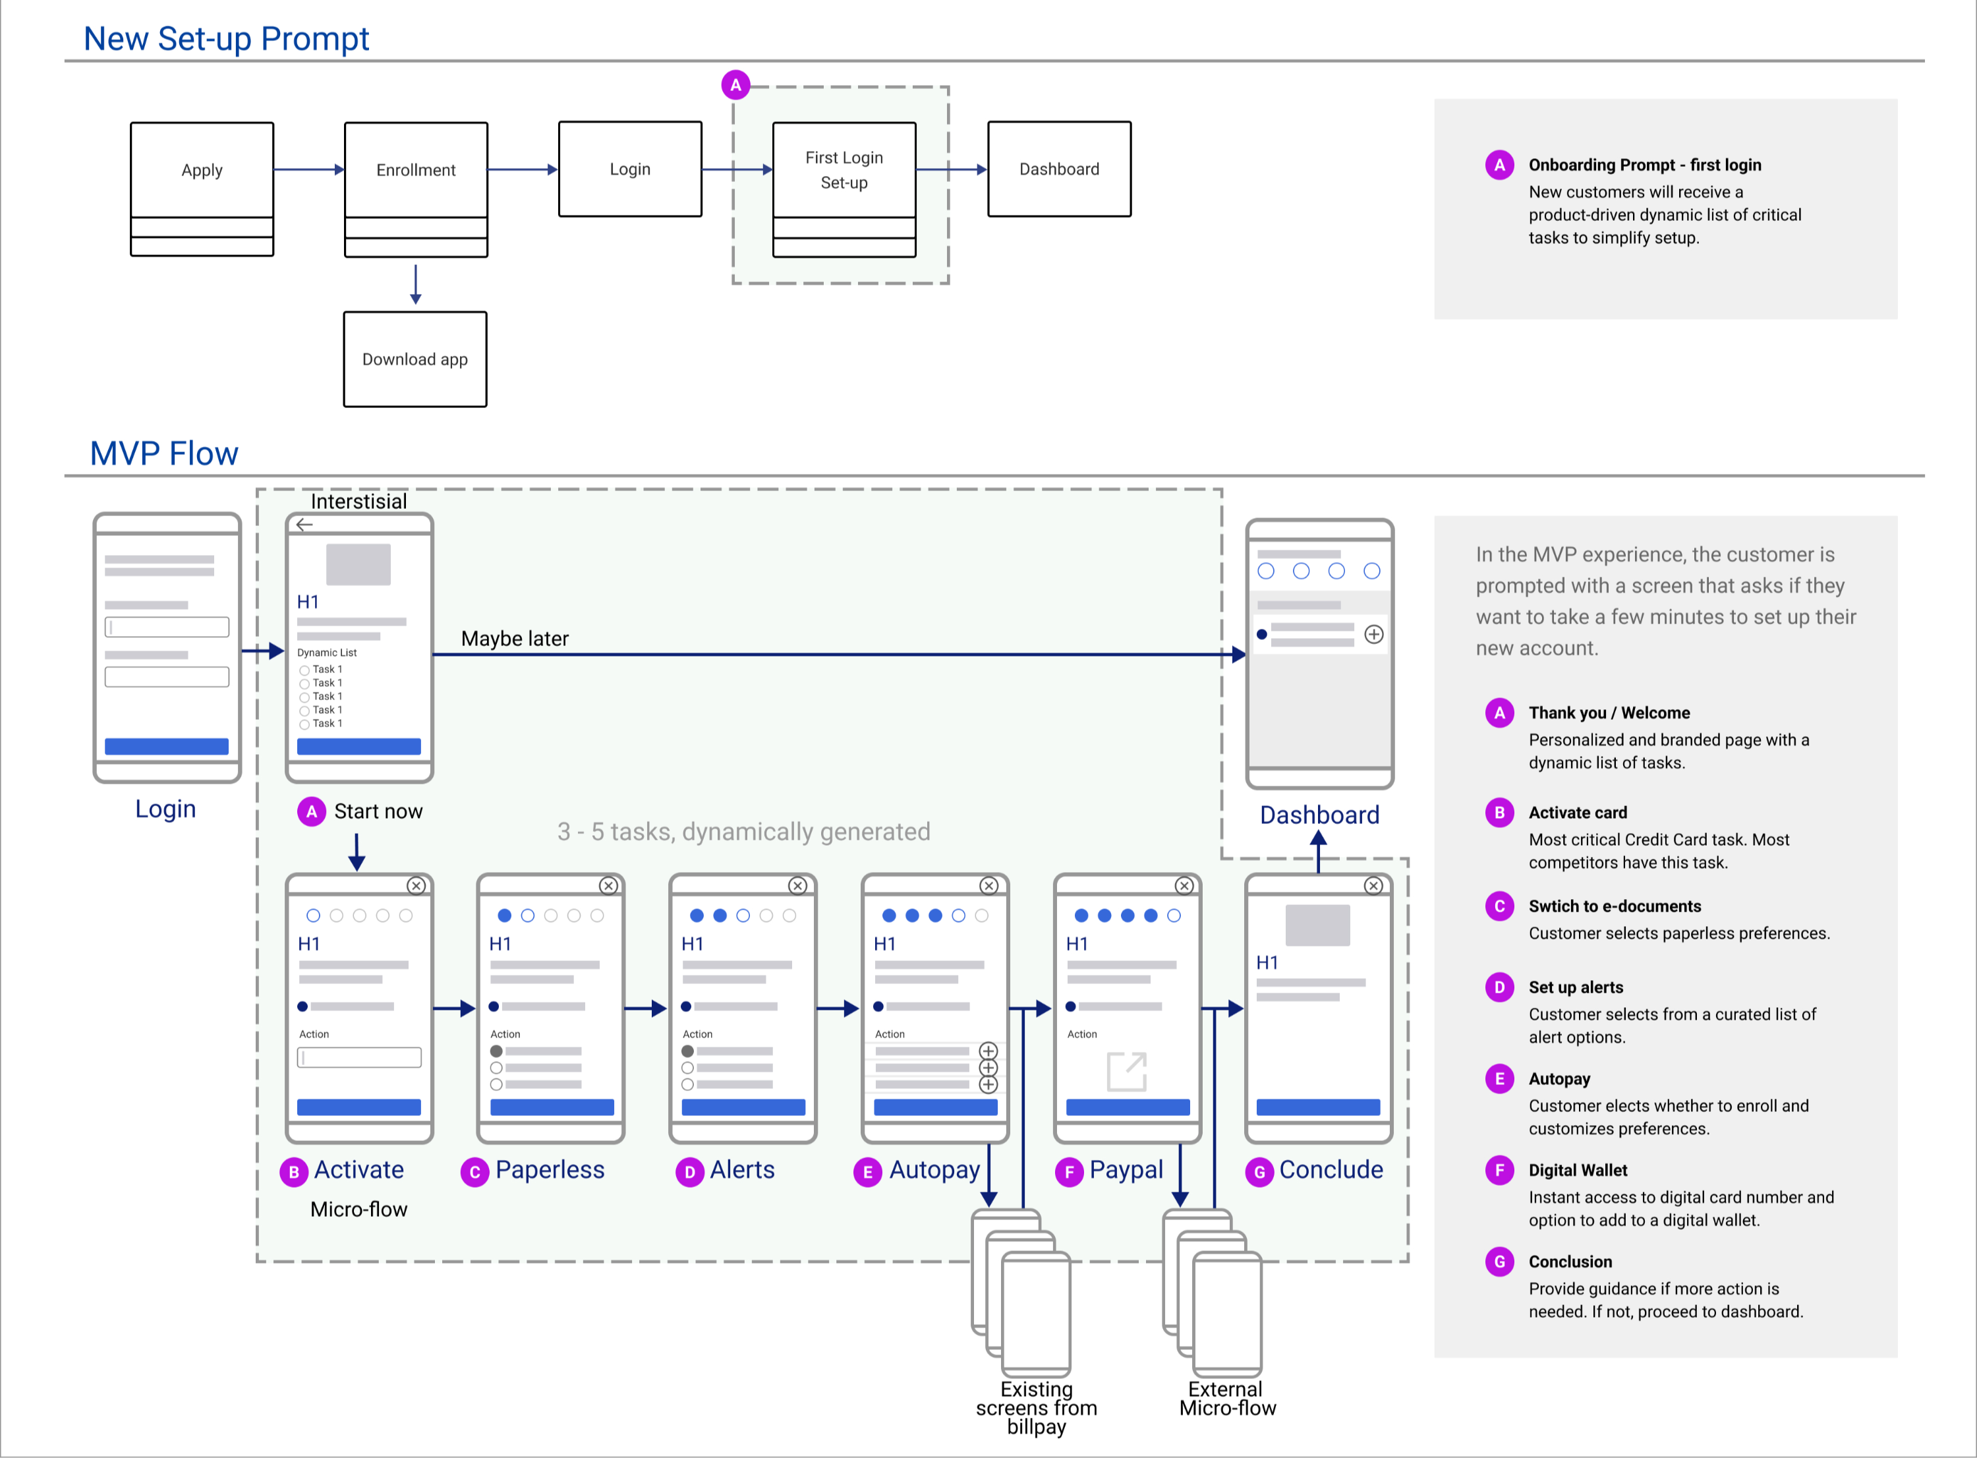
Task: Click the blue button on the Paperless screen
Action: pos(552,1107)
